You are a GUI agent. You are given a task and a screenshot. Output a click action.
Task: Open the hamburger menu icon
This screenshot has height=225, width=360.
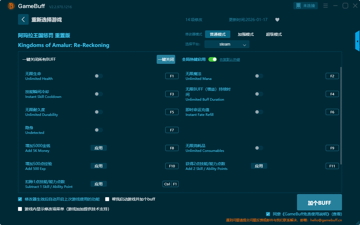coord(325,6)
